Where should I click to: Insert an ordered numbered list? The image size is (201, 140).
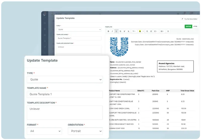click(151, 31)
